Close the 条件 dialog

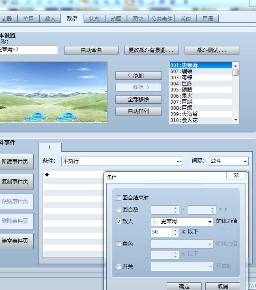point(236,175)
